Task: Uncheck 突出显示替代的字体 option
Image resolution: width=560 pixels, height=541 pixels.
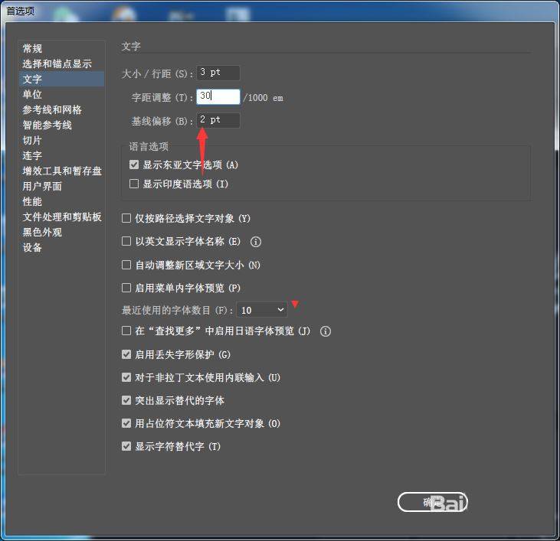Action: coord(127,400)
